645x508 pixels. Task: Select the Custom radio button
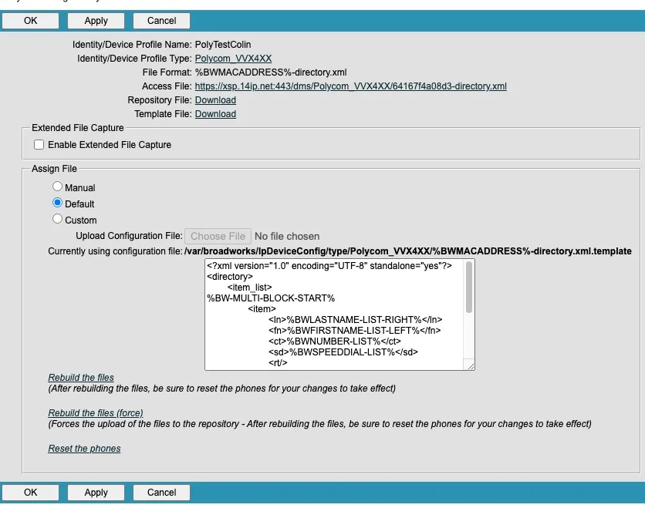[x=58, y=219]
